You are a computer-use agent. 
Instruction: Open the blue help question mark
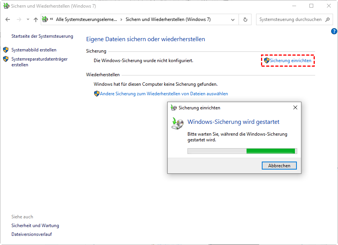pos(334,32)
